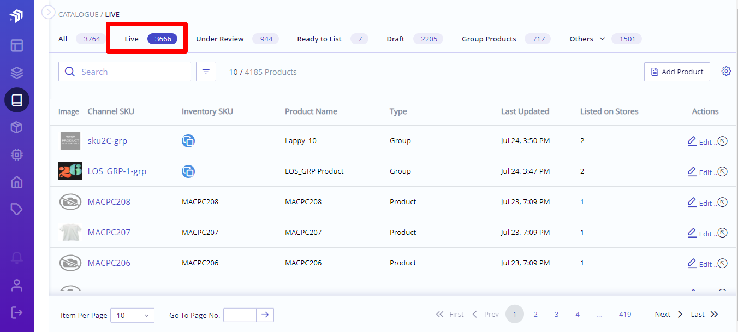
Task: Open external listing link for MACPC208
Action: click(722, 202)
